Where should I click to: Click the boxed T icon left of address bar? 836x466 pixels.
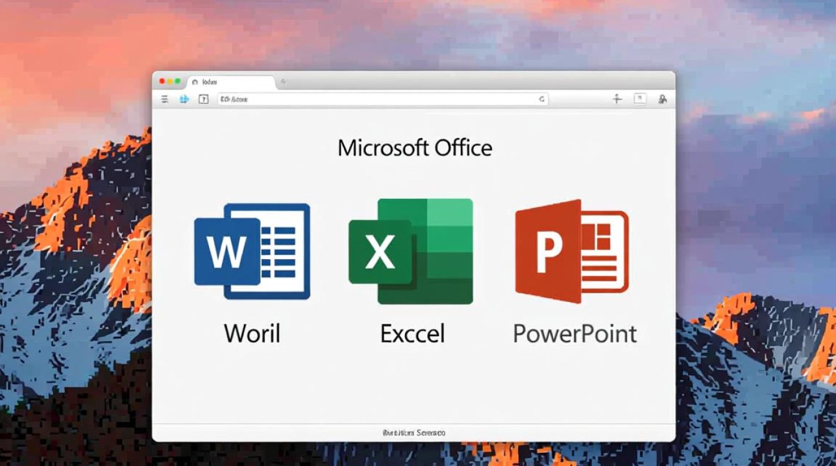[x=203, y=99]
